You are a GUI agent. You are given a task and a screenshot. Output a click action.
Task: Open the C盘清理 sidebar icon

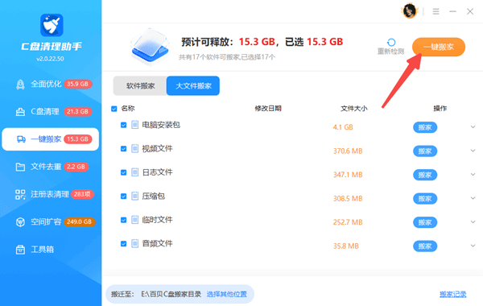20,112
